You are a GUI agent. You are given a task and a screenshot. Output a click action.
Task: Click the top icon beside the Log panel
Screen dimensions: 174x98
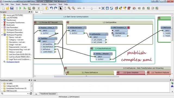[x=172, y=83]
